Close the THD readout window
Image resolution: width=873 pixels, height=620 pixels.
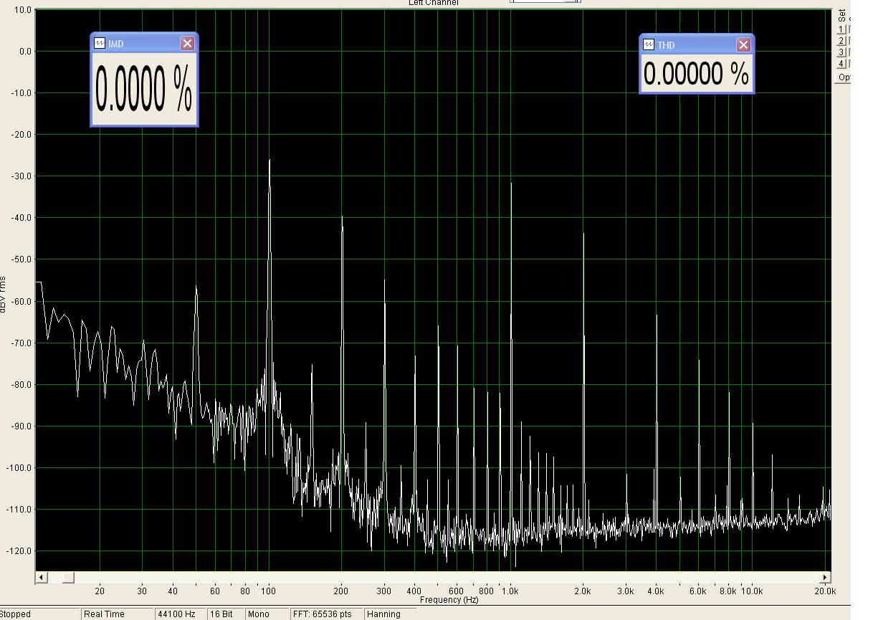[743, 44]
